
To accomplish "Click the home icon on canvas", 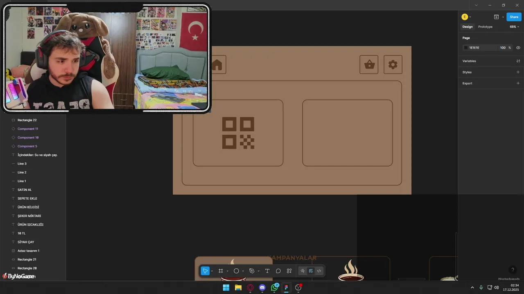I will click(x=217, y=65).
